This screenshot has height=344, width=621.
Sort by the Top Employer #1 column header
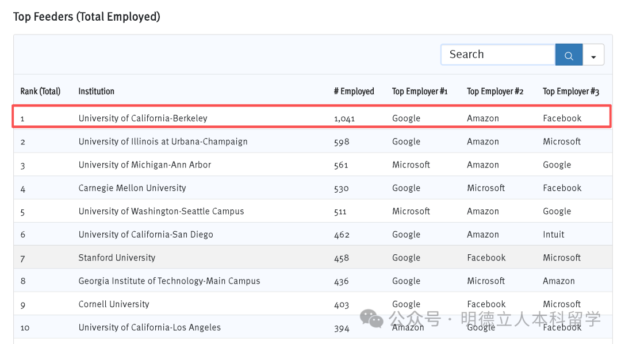pyautogui.click(x=420, y=91)
